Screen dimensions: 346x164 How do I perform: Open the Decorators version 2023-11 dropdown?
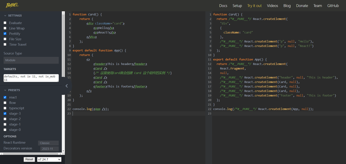click(48, 149)
